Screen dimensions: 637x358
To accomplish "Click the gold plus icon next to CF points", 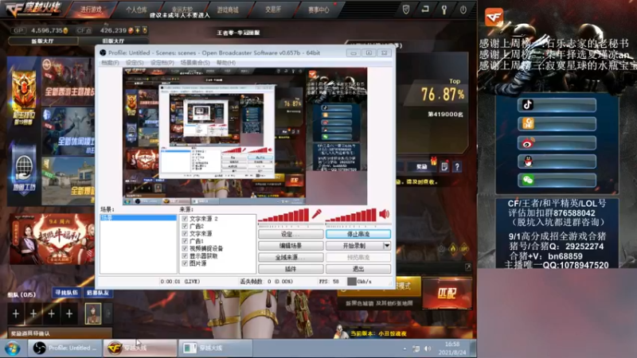I will coord(138,30).
